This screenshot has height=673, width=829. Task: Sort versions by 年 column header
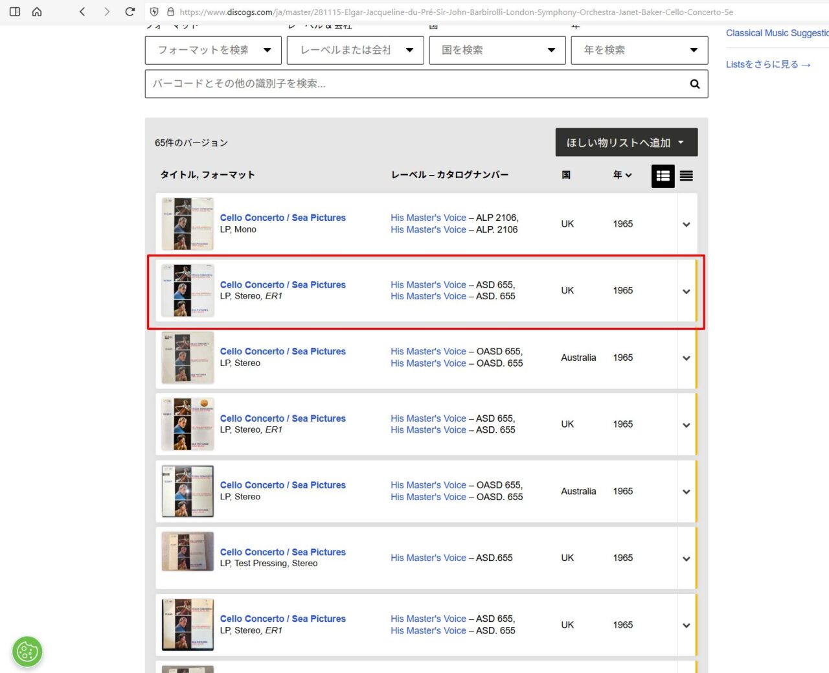pos(622,175)
